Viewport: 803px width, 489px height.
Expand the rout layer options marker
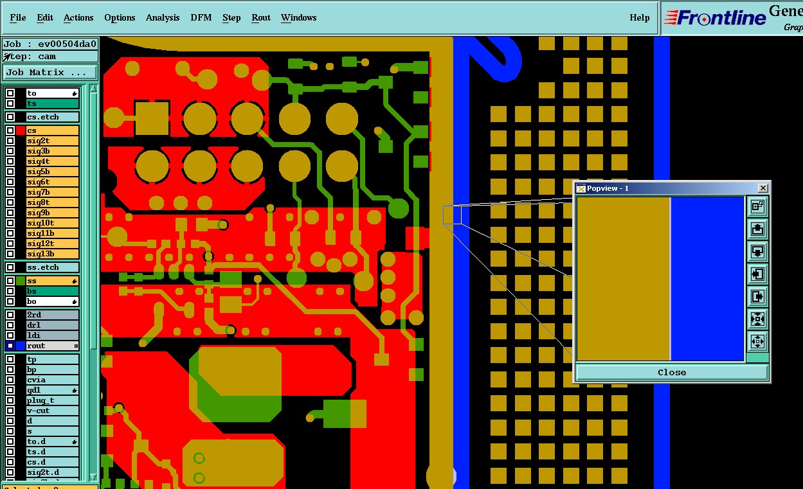(x=76, y=346)
